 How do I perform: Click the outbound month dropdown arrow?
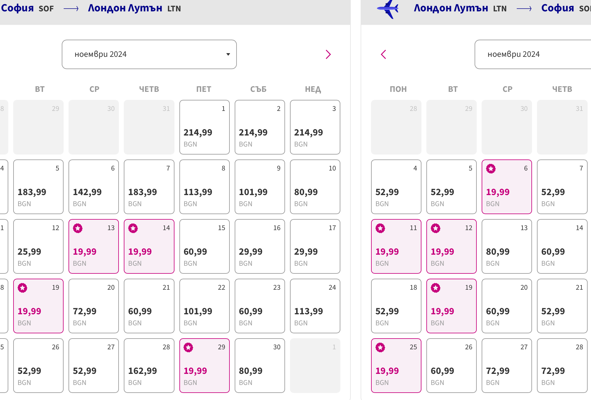pos(228,54)
